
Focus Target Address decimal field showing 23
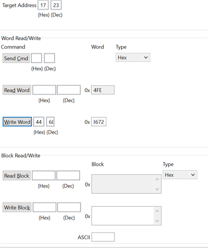point(56,5)
